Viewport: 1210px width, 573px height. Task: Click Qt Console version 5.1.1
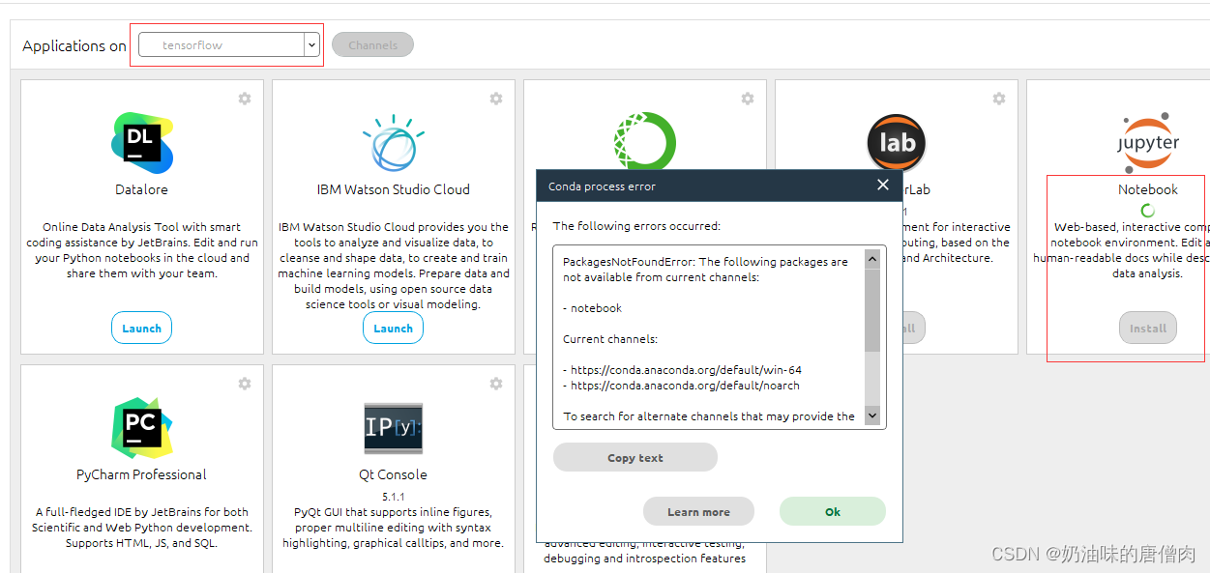pos(393,497)
